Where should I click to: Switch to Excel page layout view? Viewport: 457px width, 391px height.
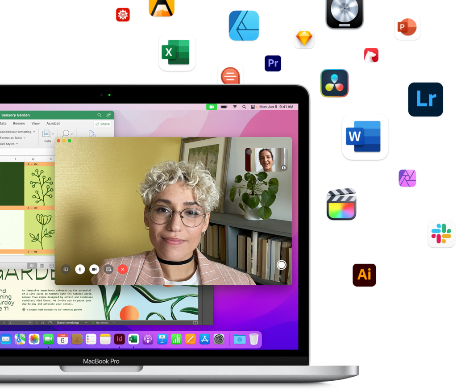click(x=42, y=265)
